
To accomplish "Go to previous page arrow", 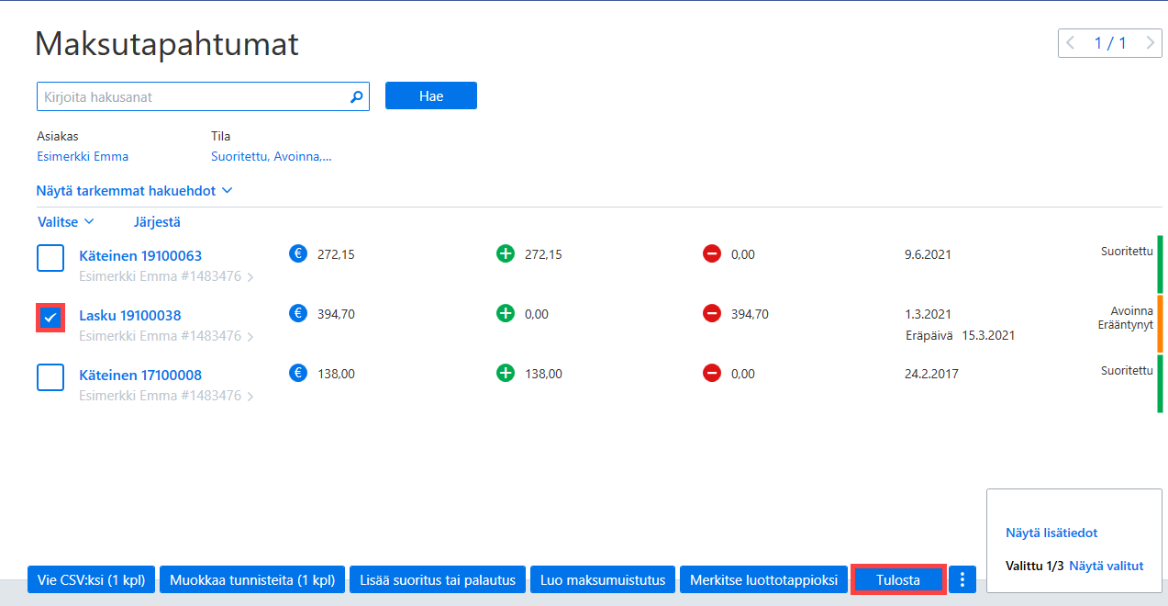I will [x=1070, y=43].
